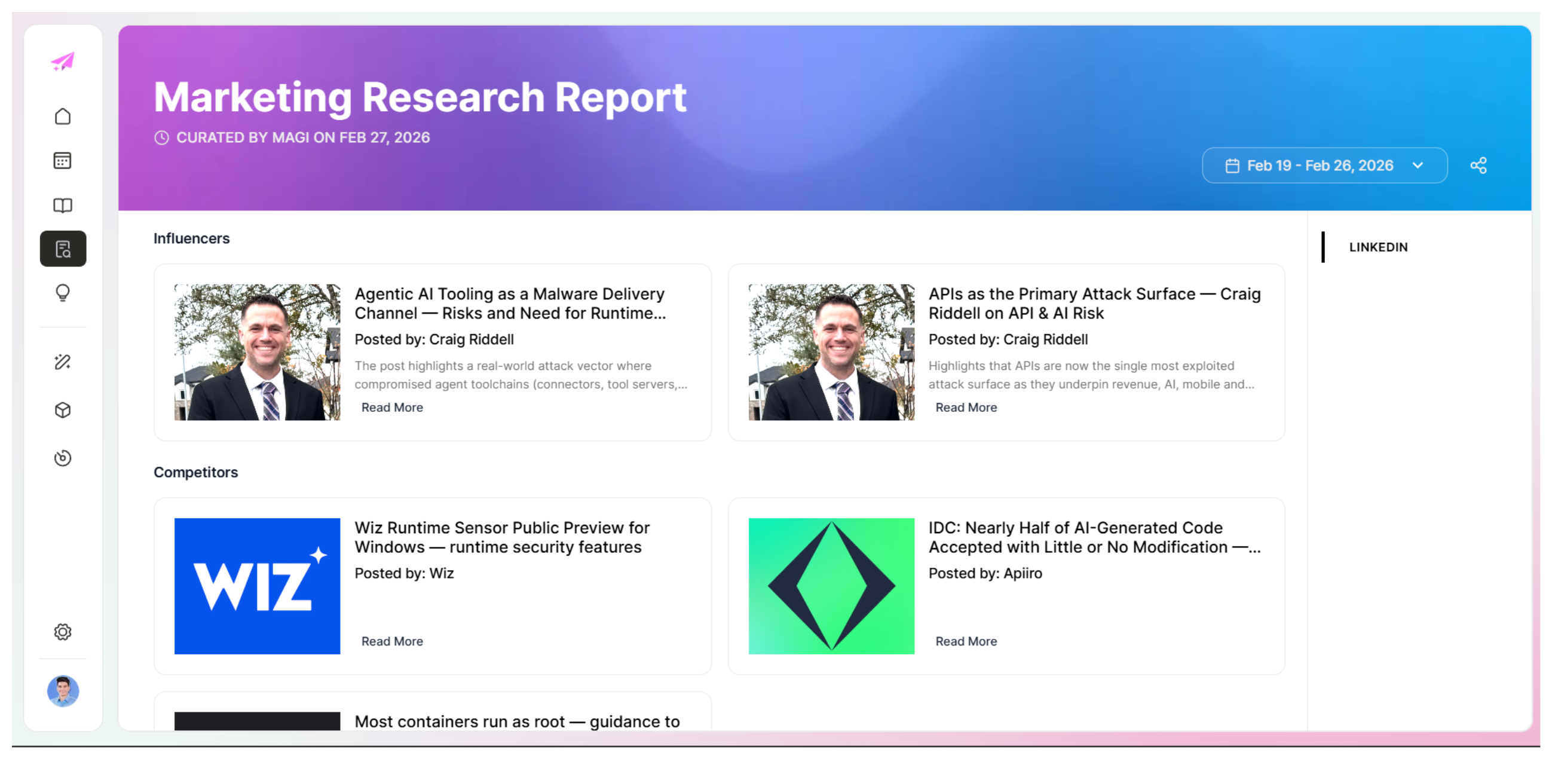Open the cube box sidebar icon

click(63, 410)
